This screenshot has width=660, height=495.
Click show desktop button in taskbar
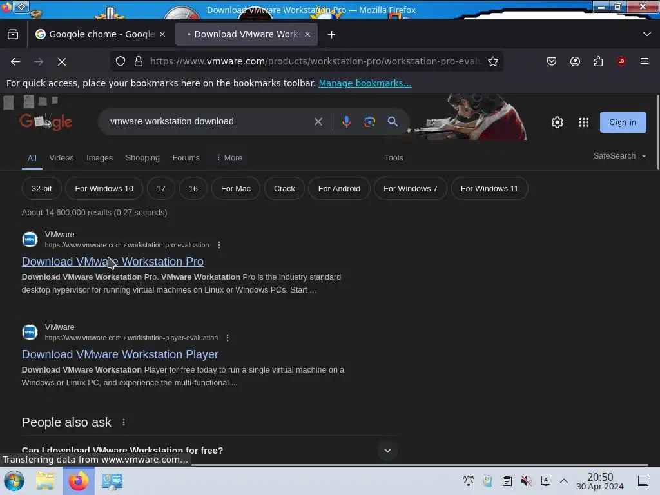(643, 481)
